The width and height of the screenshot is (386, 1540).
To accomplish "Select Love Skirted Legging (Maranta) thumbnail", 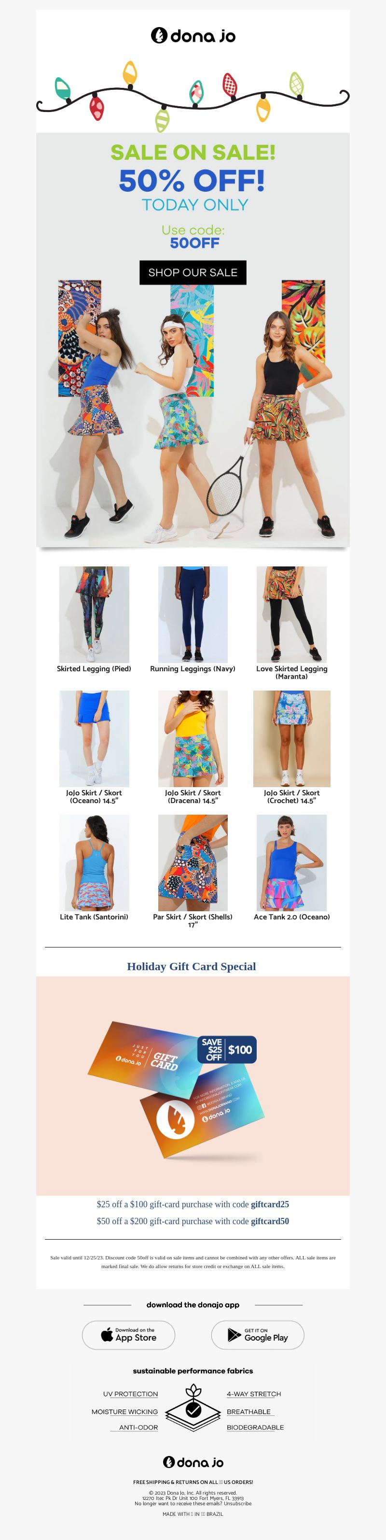I will tap(291, 614).
